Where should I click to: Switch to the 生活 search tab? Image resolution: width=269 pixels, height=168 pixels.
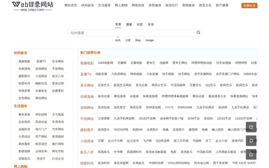pos(151,24)
